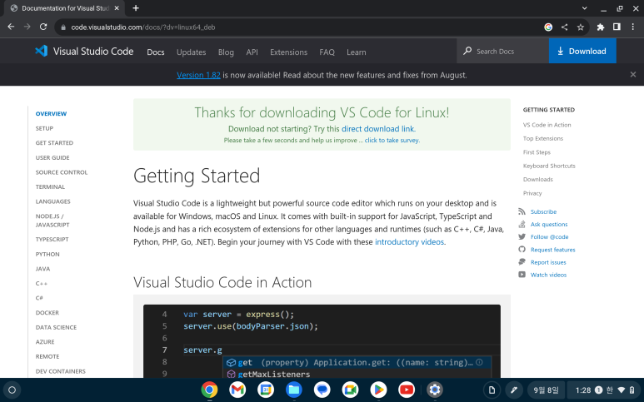The image size is (644, 402).
Task: Click the click to take survey link
Action: point(392,141)
